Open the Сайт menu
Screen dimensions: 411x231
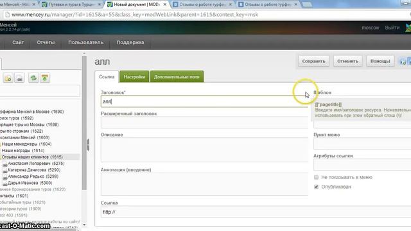point(18,42)
